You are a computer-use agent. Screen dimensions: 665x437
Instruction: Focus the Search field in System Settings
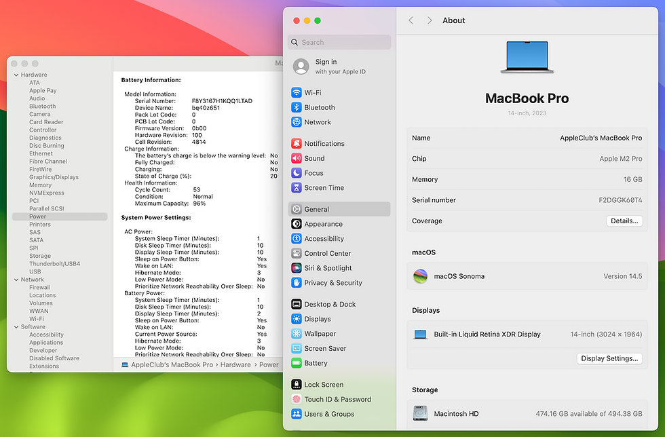pos(339,42)
